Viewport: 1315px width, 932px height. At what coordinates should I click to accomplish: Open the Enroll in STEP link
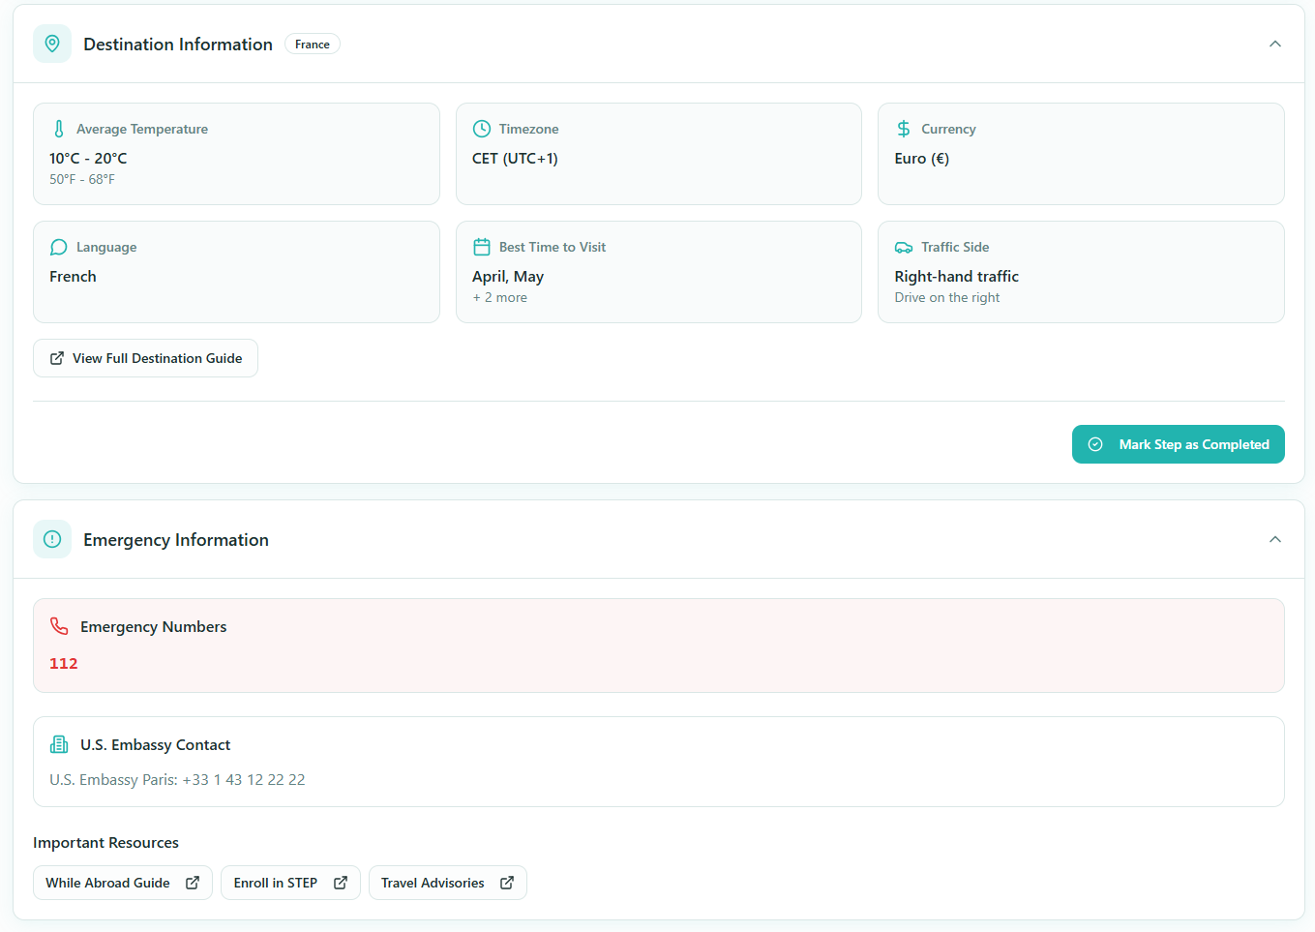(290, 883)
